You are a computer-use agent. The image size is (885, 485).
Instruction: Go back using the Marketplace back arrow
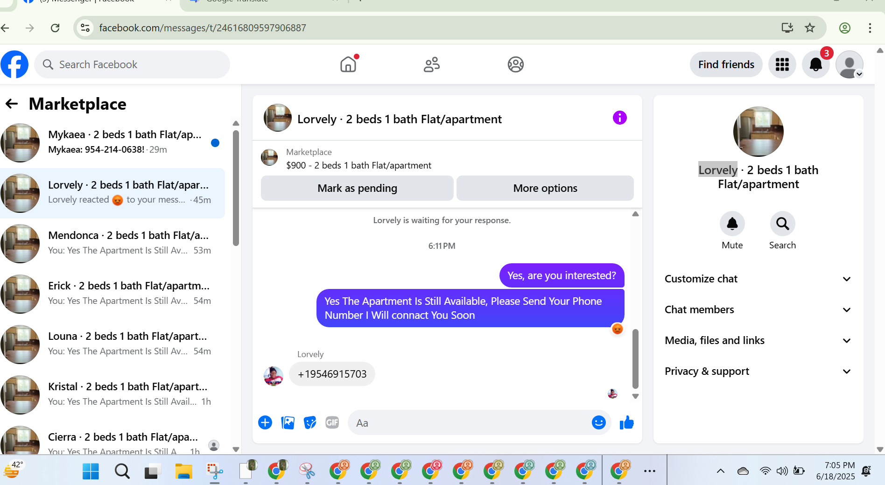coord(12,104)
